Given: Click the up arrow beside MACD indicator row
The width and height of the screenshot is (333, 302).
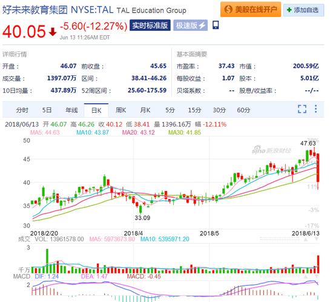Looking at the screenshot, I should point(306,277).
